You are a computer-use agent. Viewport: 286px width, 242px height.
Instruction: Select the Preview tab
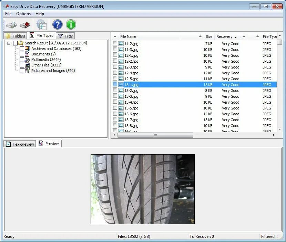tap(49, 144)
